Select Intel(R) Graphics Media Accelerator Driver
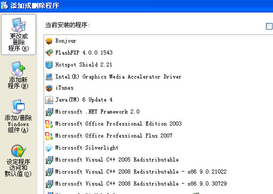Image resolution: width=273 pixels, height=194 pixels. (x=118, y=76)
